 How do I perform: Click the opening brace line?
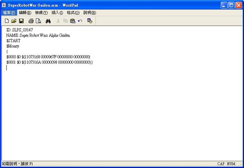7,52
